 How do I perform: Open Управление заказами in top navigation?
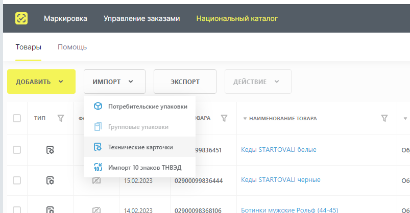[142, 18]
